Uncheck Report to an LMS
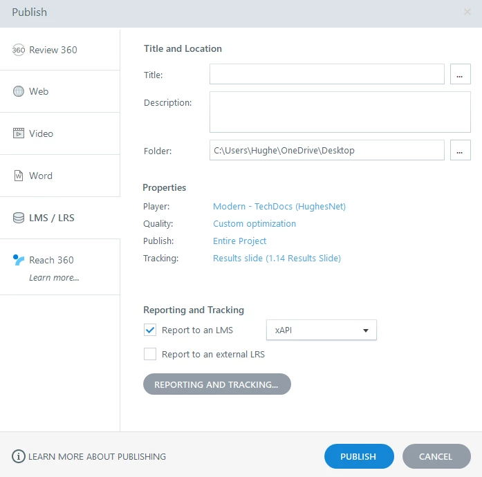 (x=150, y=330)
